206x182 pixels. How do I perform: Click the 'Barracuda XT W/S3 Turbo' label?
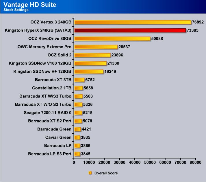point(45,96)
